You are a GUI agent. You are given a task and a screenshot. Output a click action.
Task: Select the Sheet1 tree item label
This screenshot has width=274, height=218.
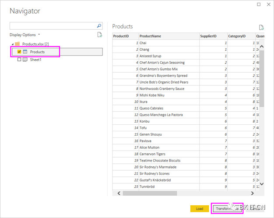click(x=35, y=60)
